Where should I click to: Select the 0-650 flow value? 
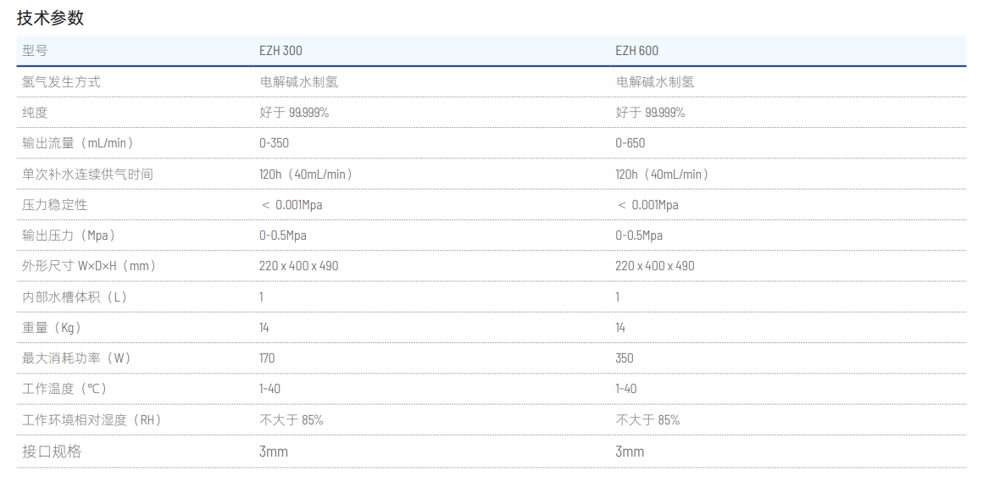tap(630, 143)
